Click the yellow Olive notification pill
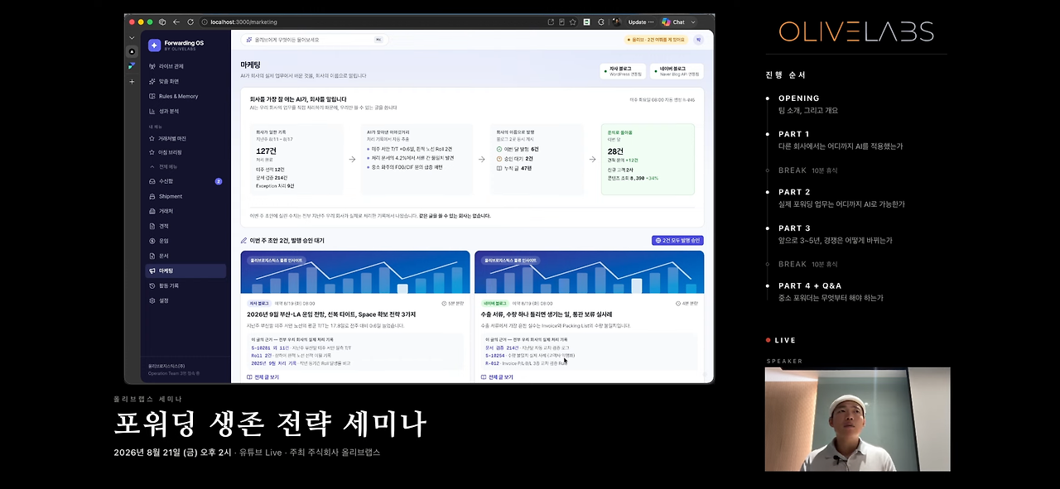The height and width of the screenshot is (489, 1060). pos(657,39)
